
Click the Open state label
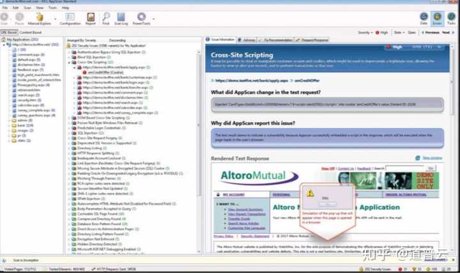click(411, 33)
